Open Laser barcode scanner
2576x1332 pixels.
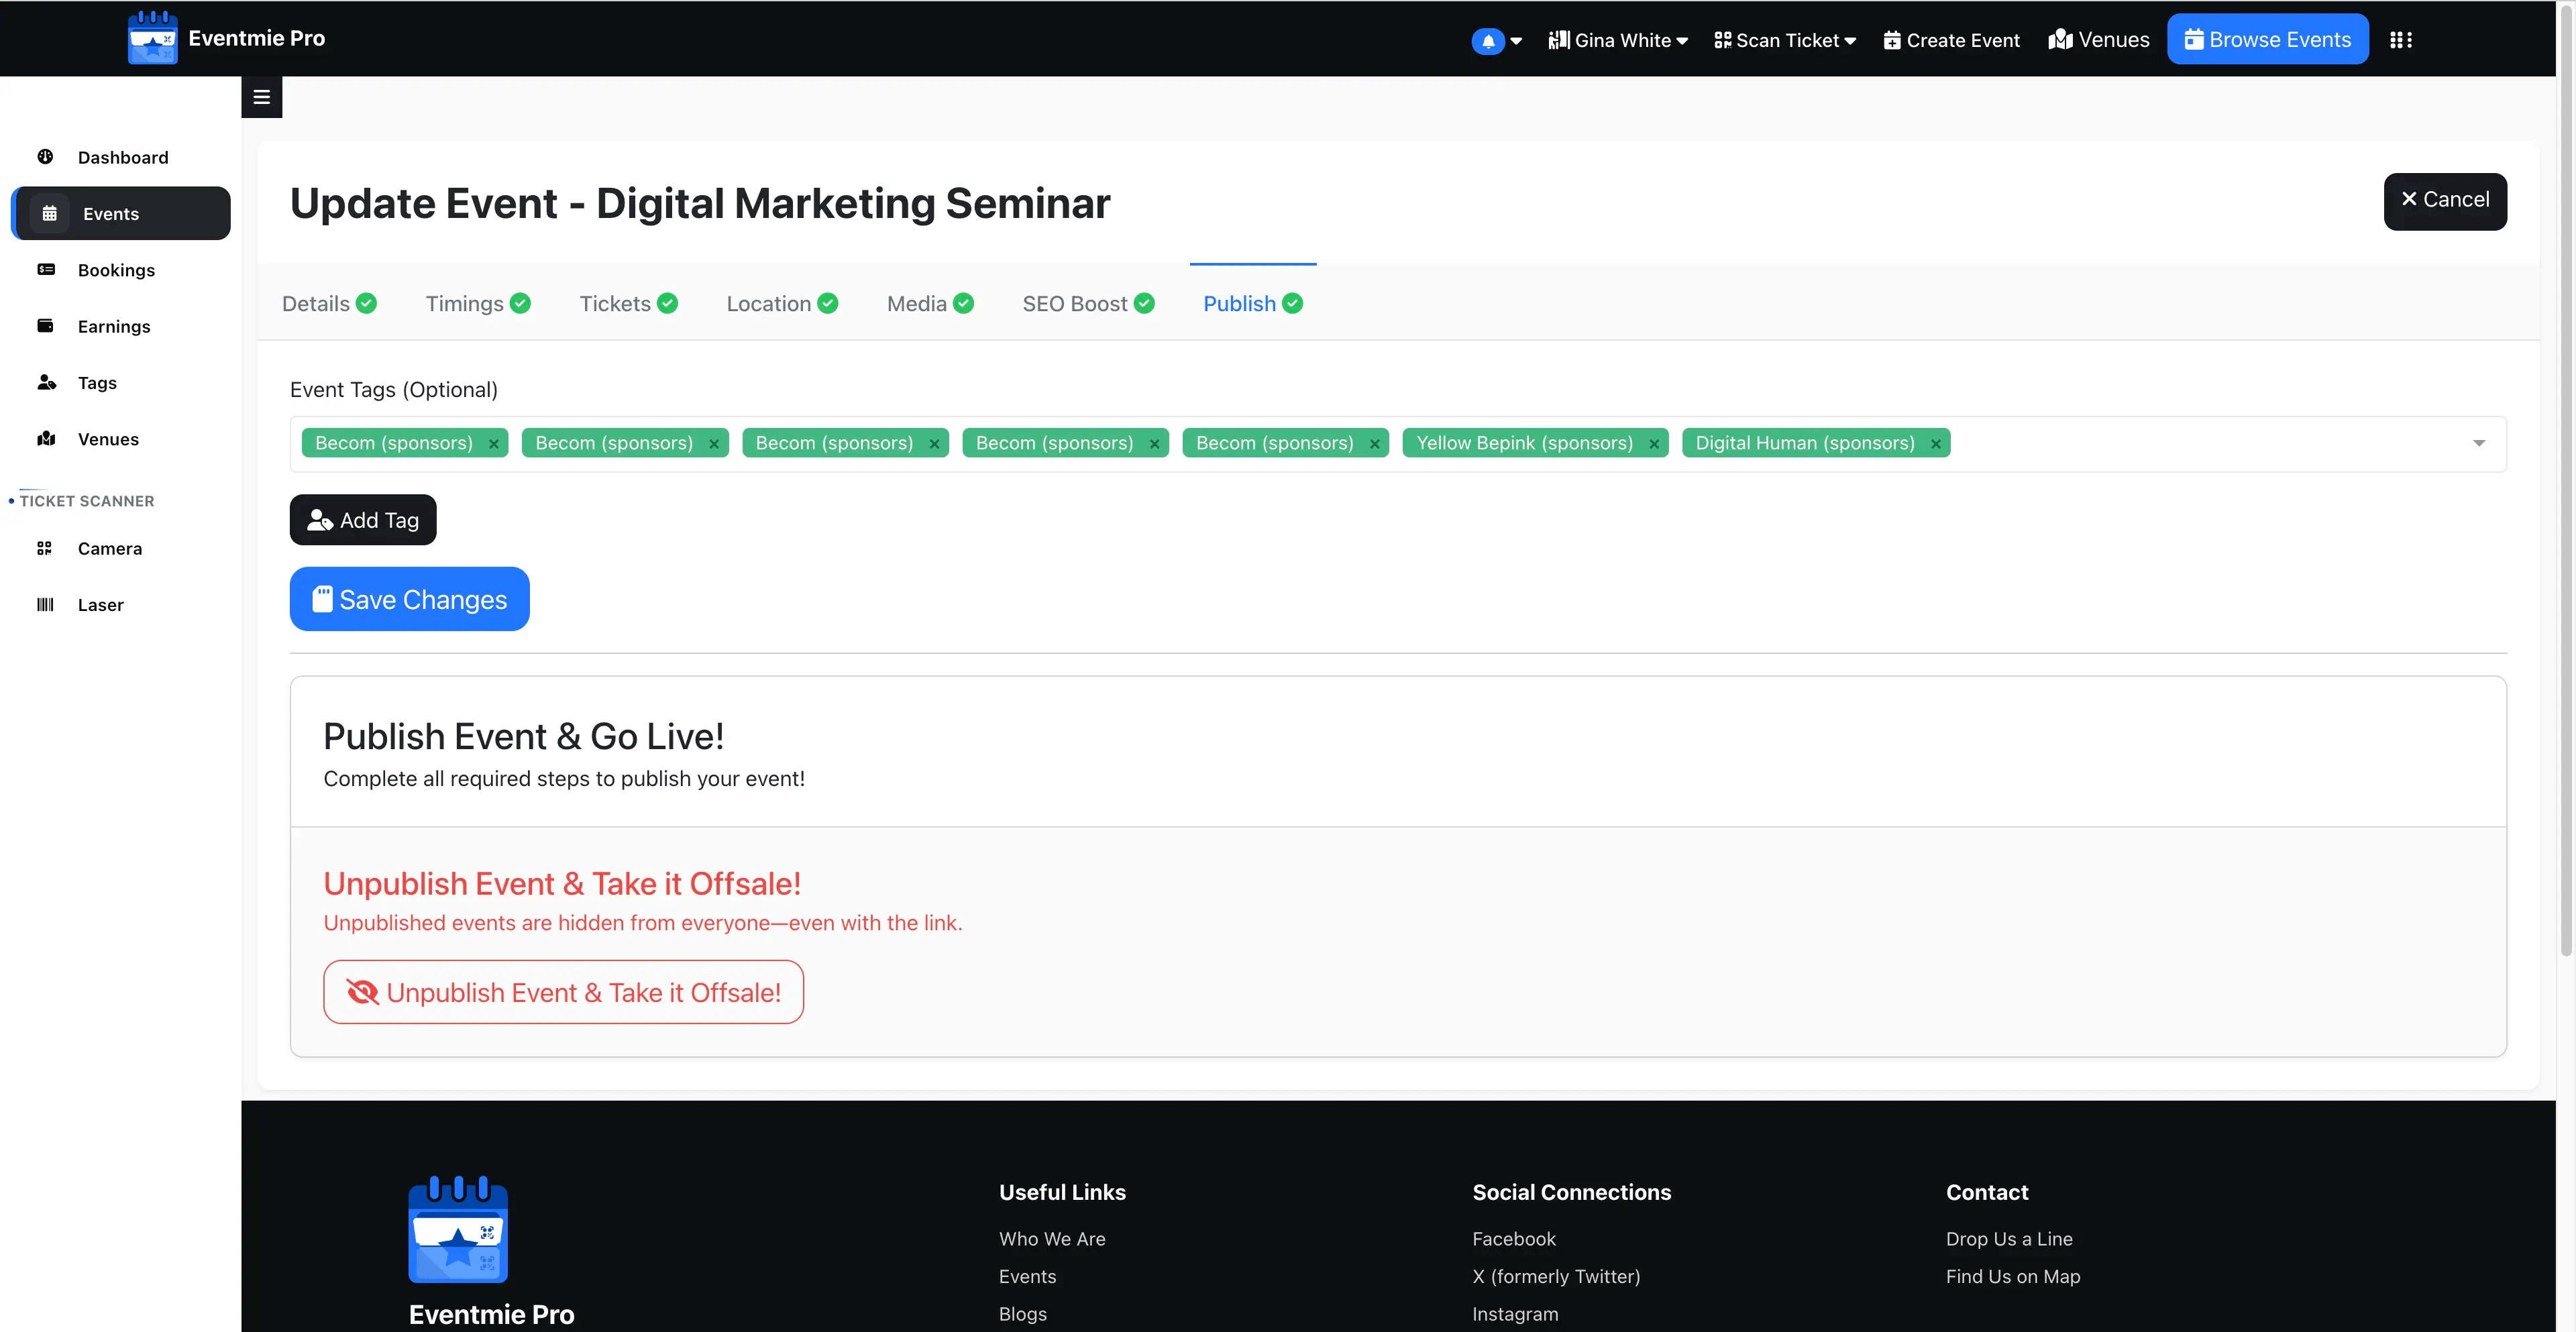(100, 605)
